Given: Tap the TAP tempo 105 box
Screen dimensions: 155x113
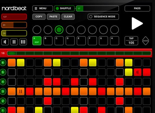Looking at the screenshot, I should click(131, 41).
